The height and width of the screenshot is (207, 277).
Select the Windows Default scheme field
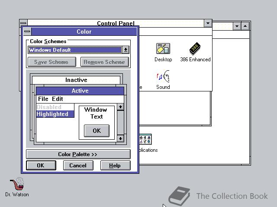click(x=75, y=50)
